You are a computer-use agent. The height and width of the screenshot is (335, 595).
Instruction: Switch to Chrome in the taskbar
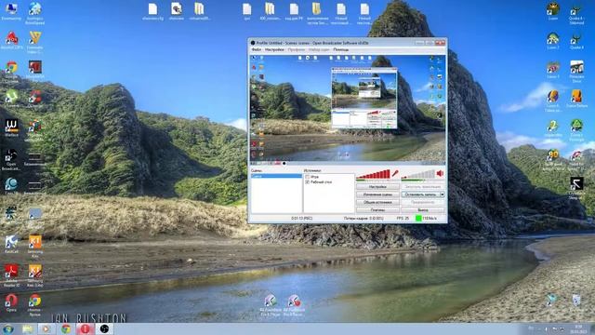66,328
